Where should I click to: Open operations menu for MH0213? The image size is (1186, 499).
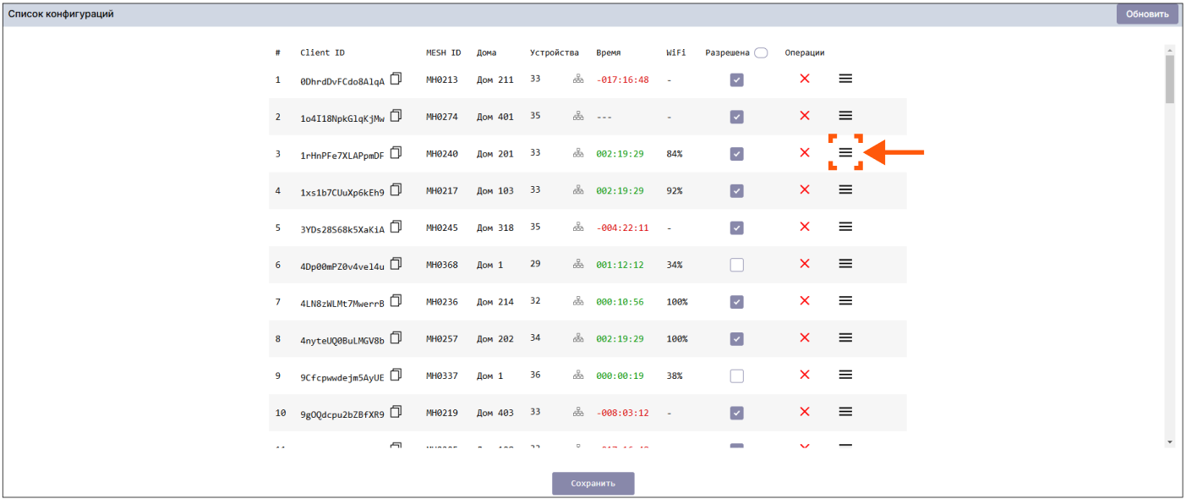845,79
